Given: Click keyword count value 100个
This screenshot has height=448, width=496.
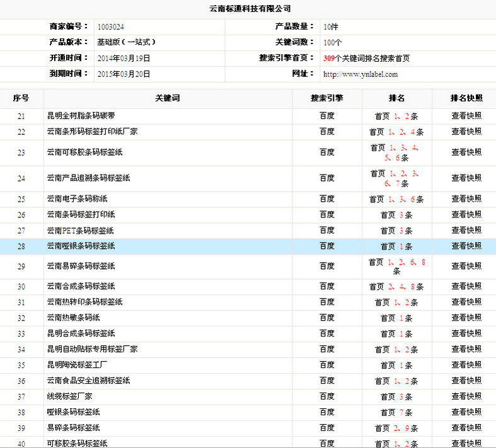Looking at the screenshot, I should tap(333, 43).
